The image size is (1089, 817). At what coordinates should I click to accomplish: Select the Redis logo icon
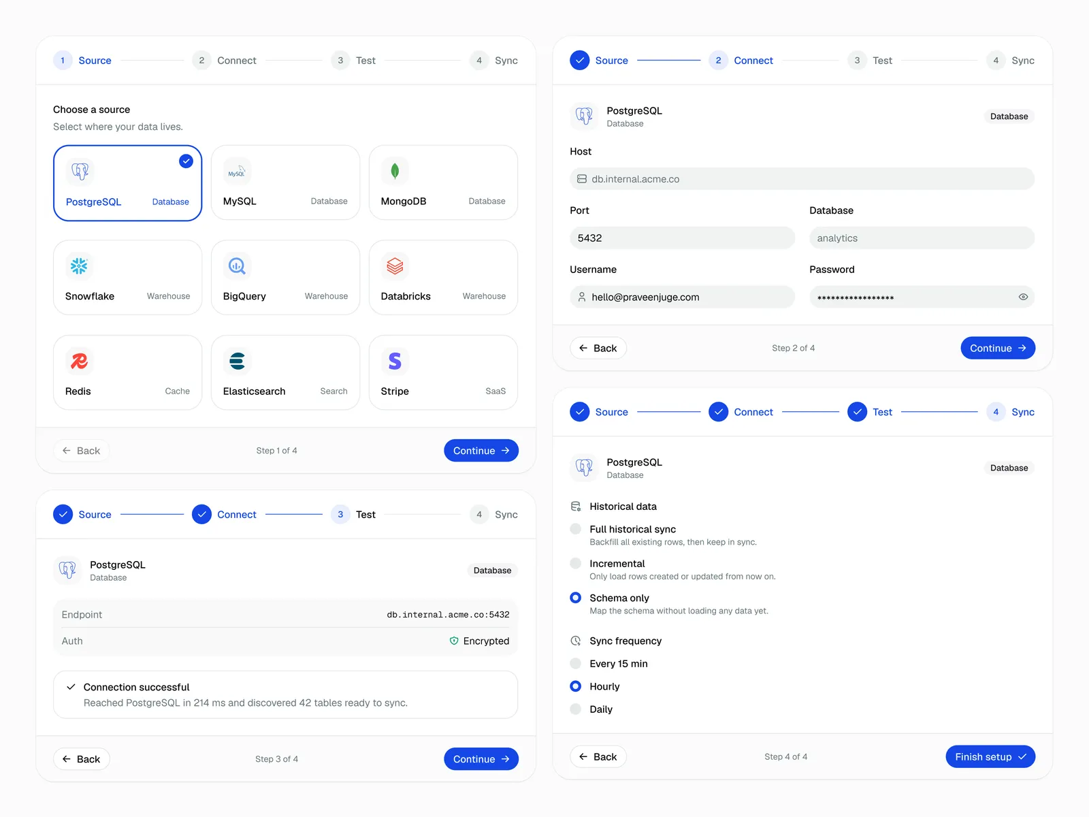coord(80,361)
